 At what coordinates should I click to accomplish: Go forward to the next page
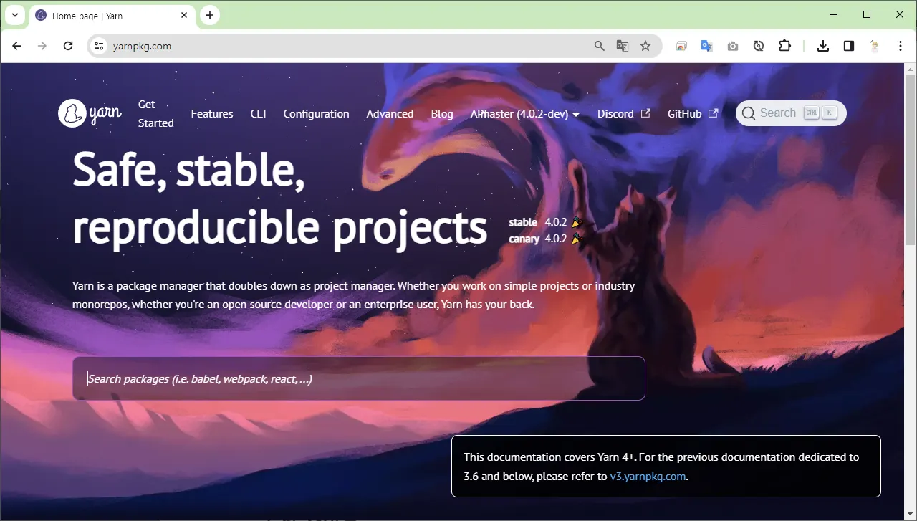[x=42, y=46]
